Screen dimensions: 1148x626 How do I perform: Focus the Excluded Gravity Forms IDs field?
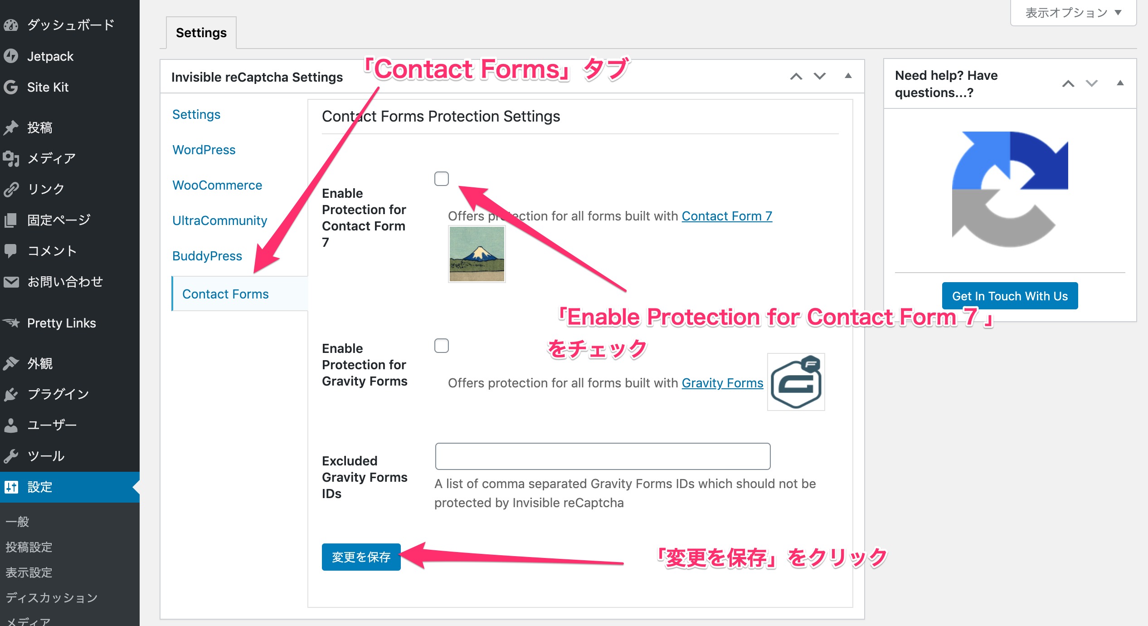click(x=603, y=456)
